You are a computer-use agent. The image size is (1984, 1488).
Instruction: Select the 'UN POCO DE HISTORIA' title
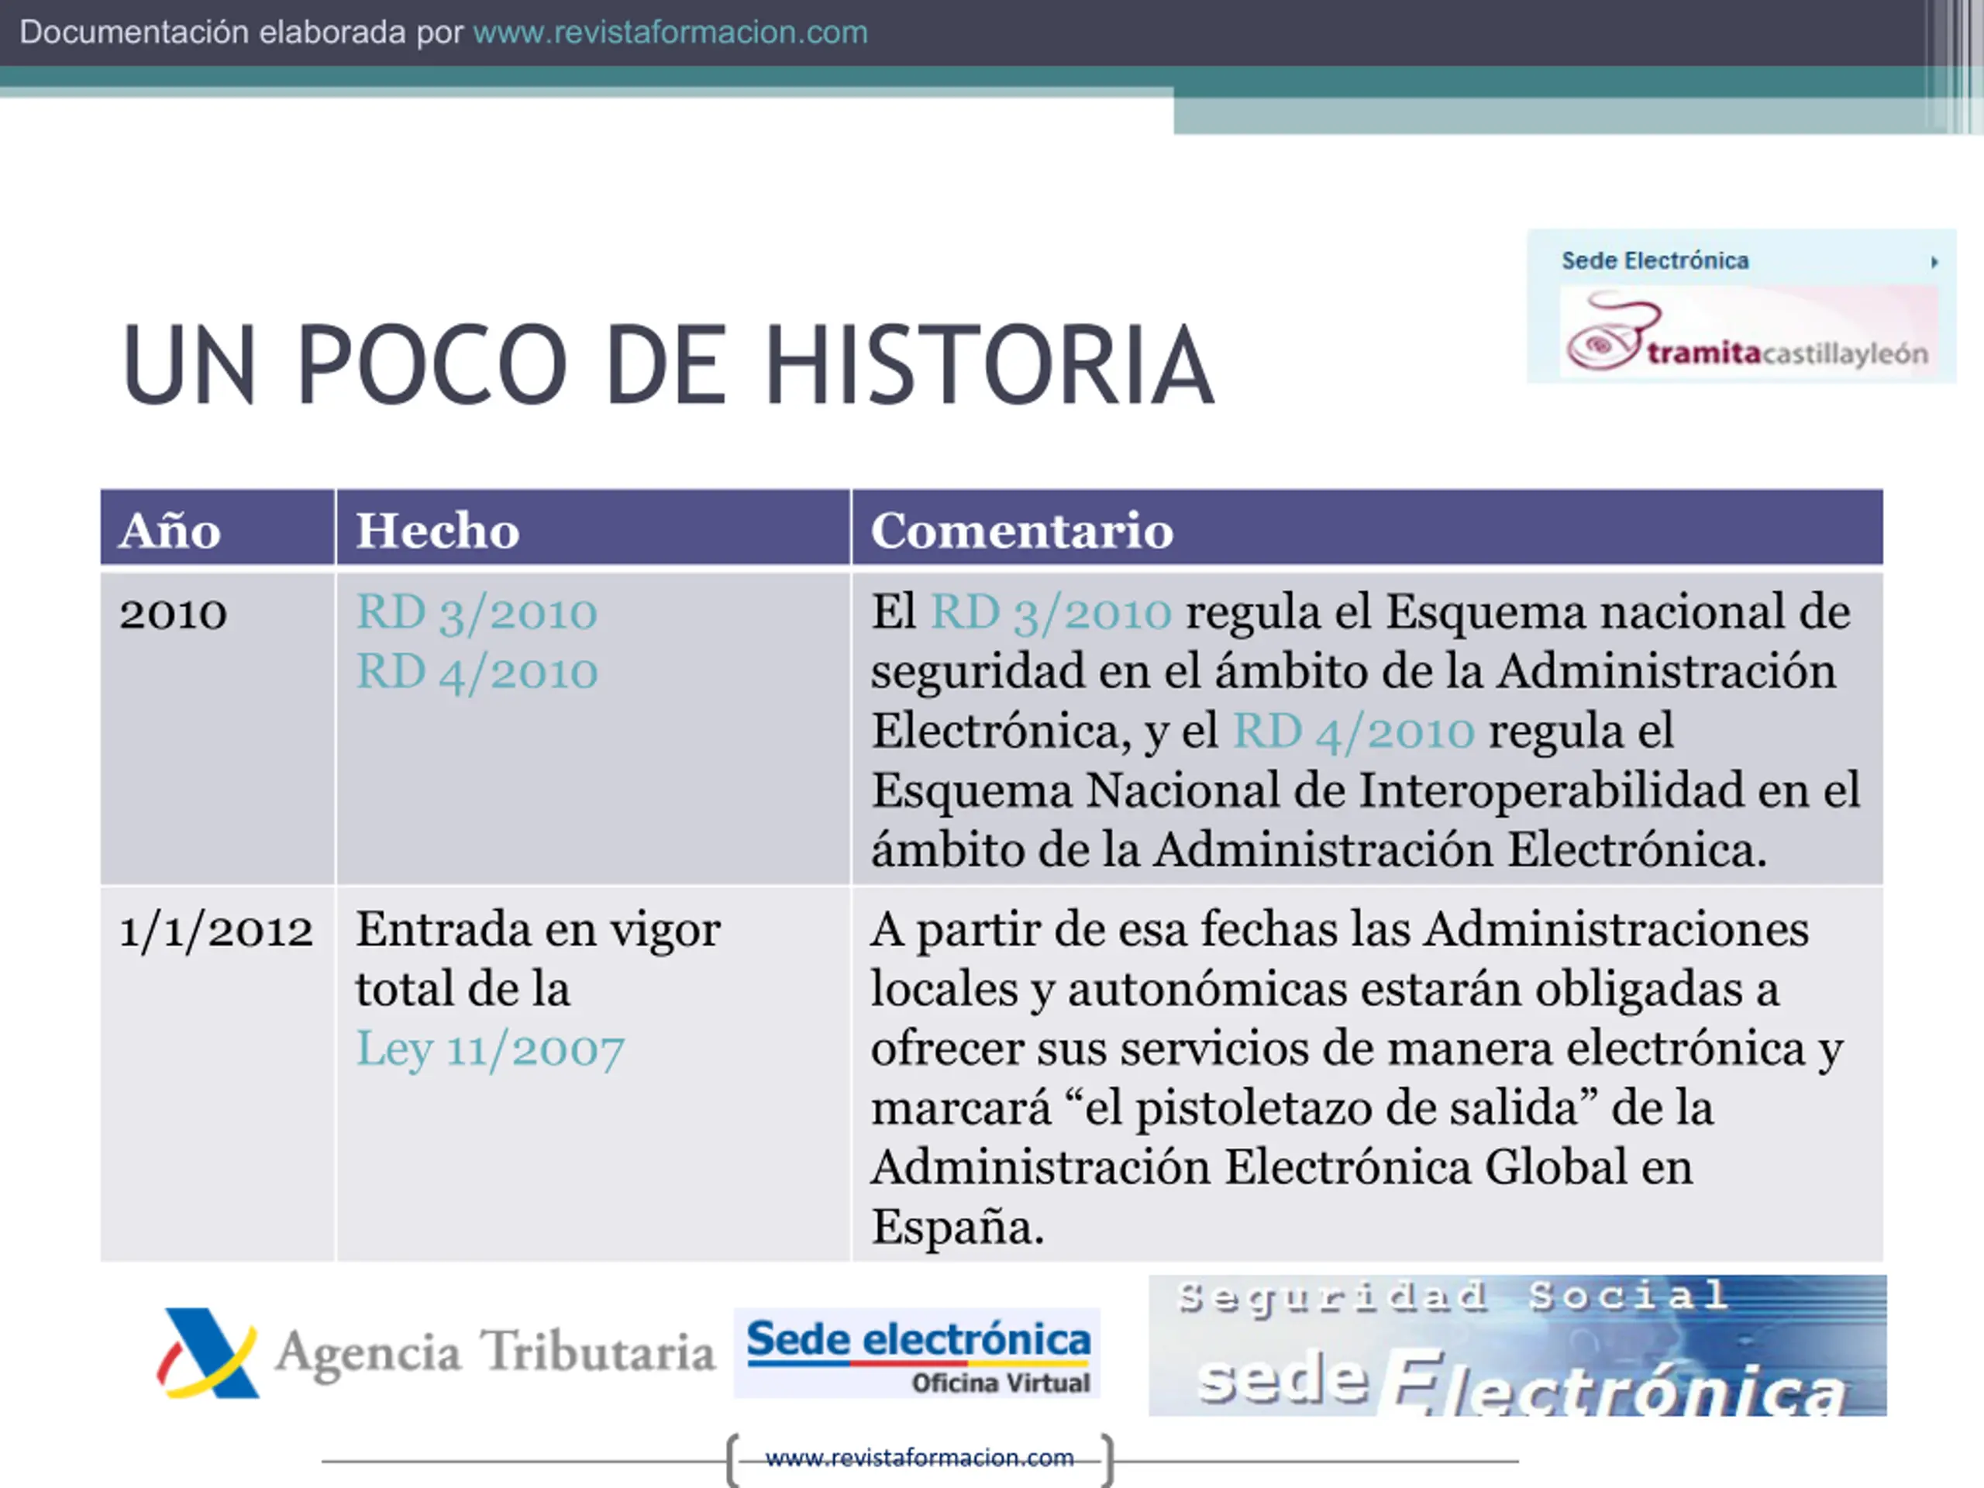pyautogui.click(x=668, y=364)
